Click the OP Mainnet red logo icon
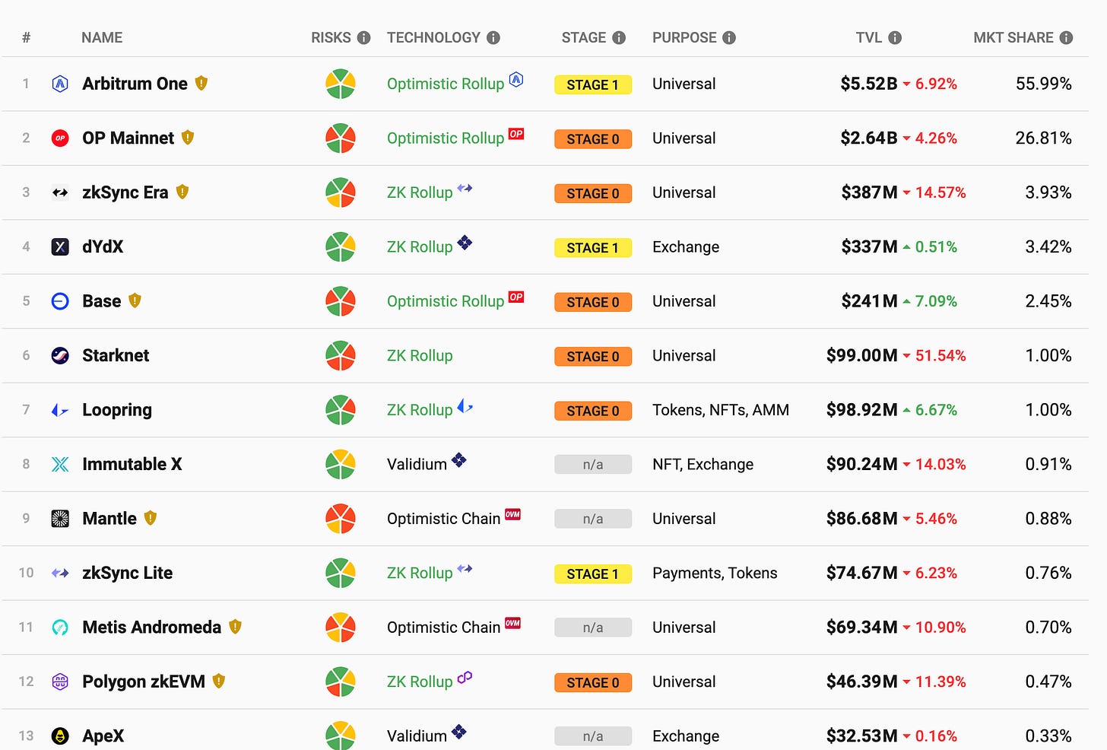The height and width of the screenshot is (750, 1107). pyautogui.click(x=60, y=138)
